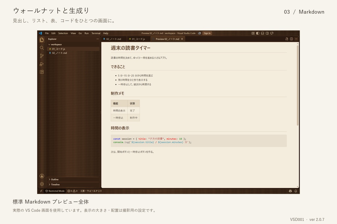This screenshot has width=337, height=224.
Task: Click the Explorer panel title
Action: (x=52, y=39)
